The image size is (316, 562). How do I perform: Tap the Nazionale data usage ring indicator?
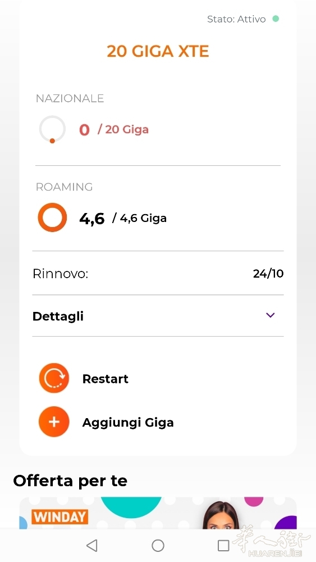point(52,129)
